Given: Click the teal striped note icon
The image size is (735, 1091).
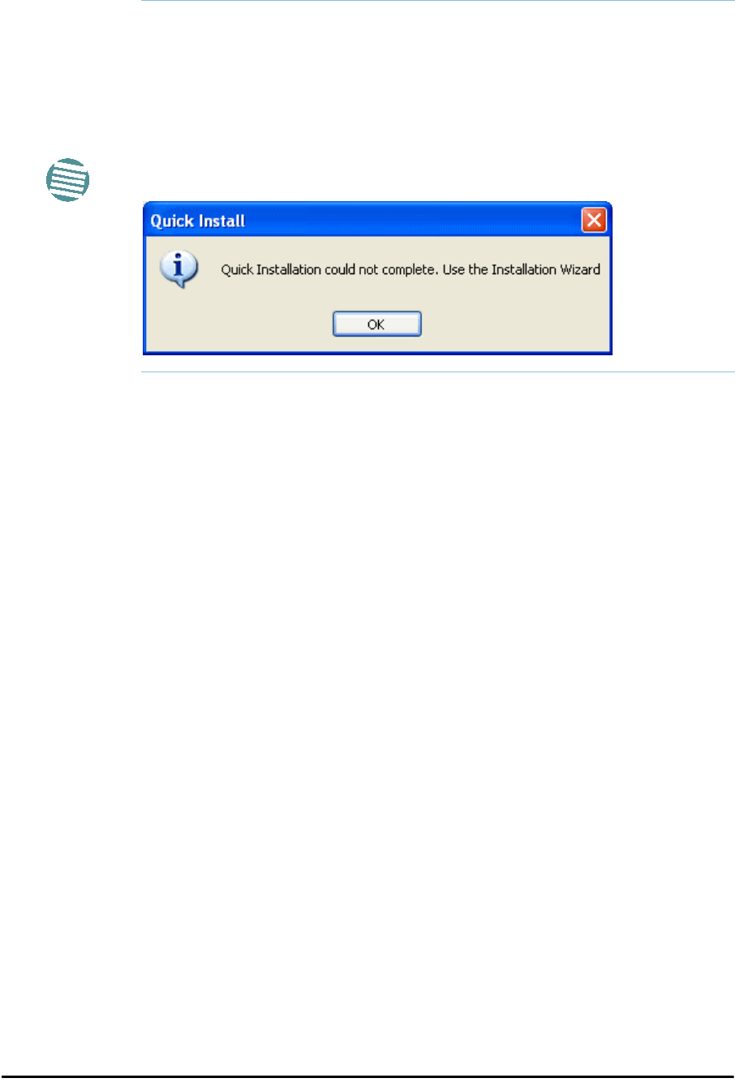Looking at the screenshot, I should click(x=67, y=179).
